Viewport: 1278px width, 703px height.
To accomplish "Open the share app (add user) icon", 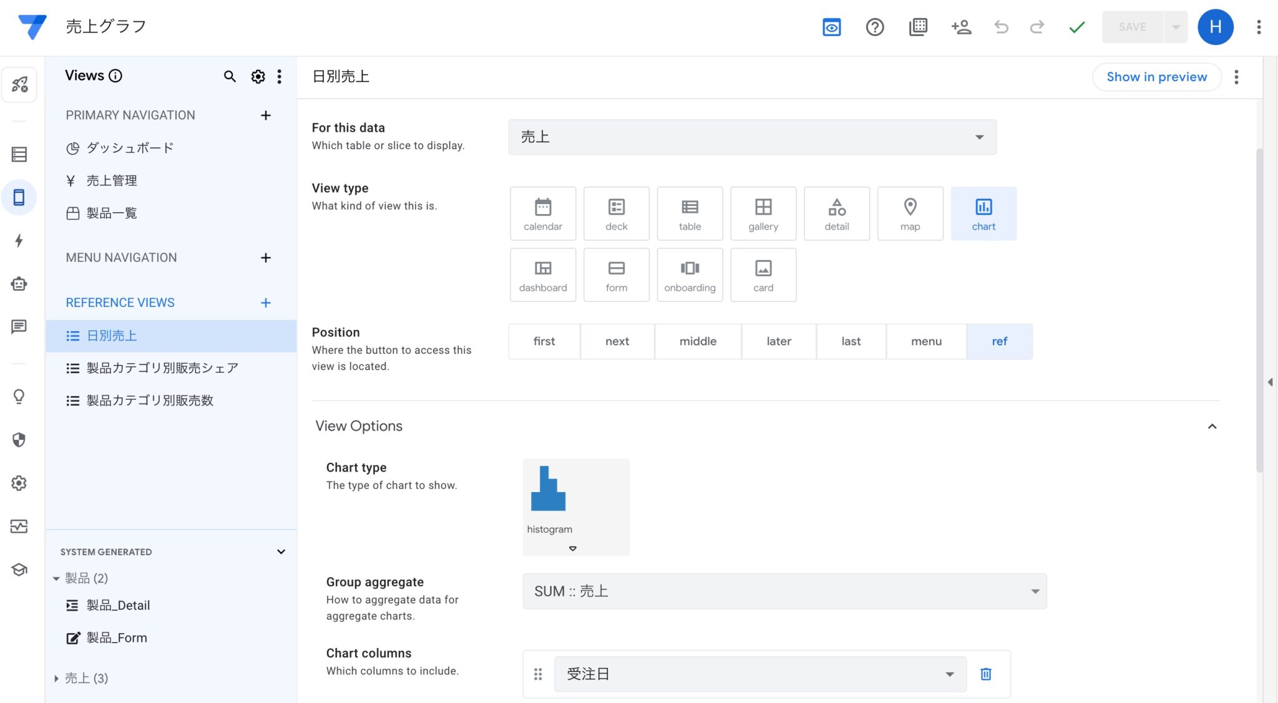I will click(x=961, y=27).
